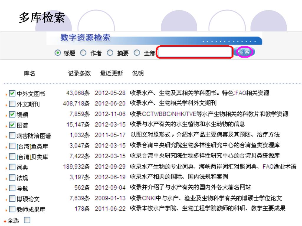302x226 pixels.
Task: Open the 中外文图书 database link
Action: click(x=31, y=94)
